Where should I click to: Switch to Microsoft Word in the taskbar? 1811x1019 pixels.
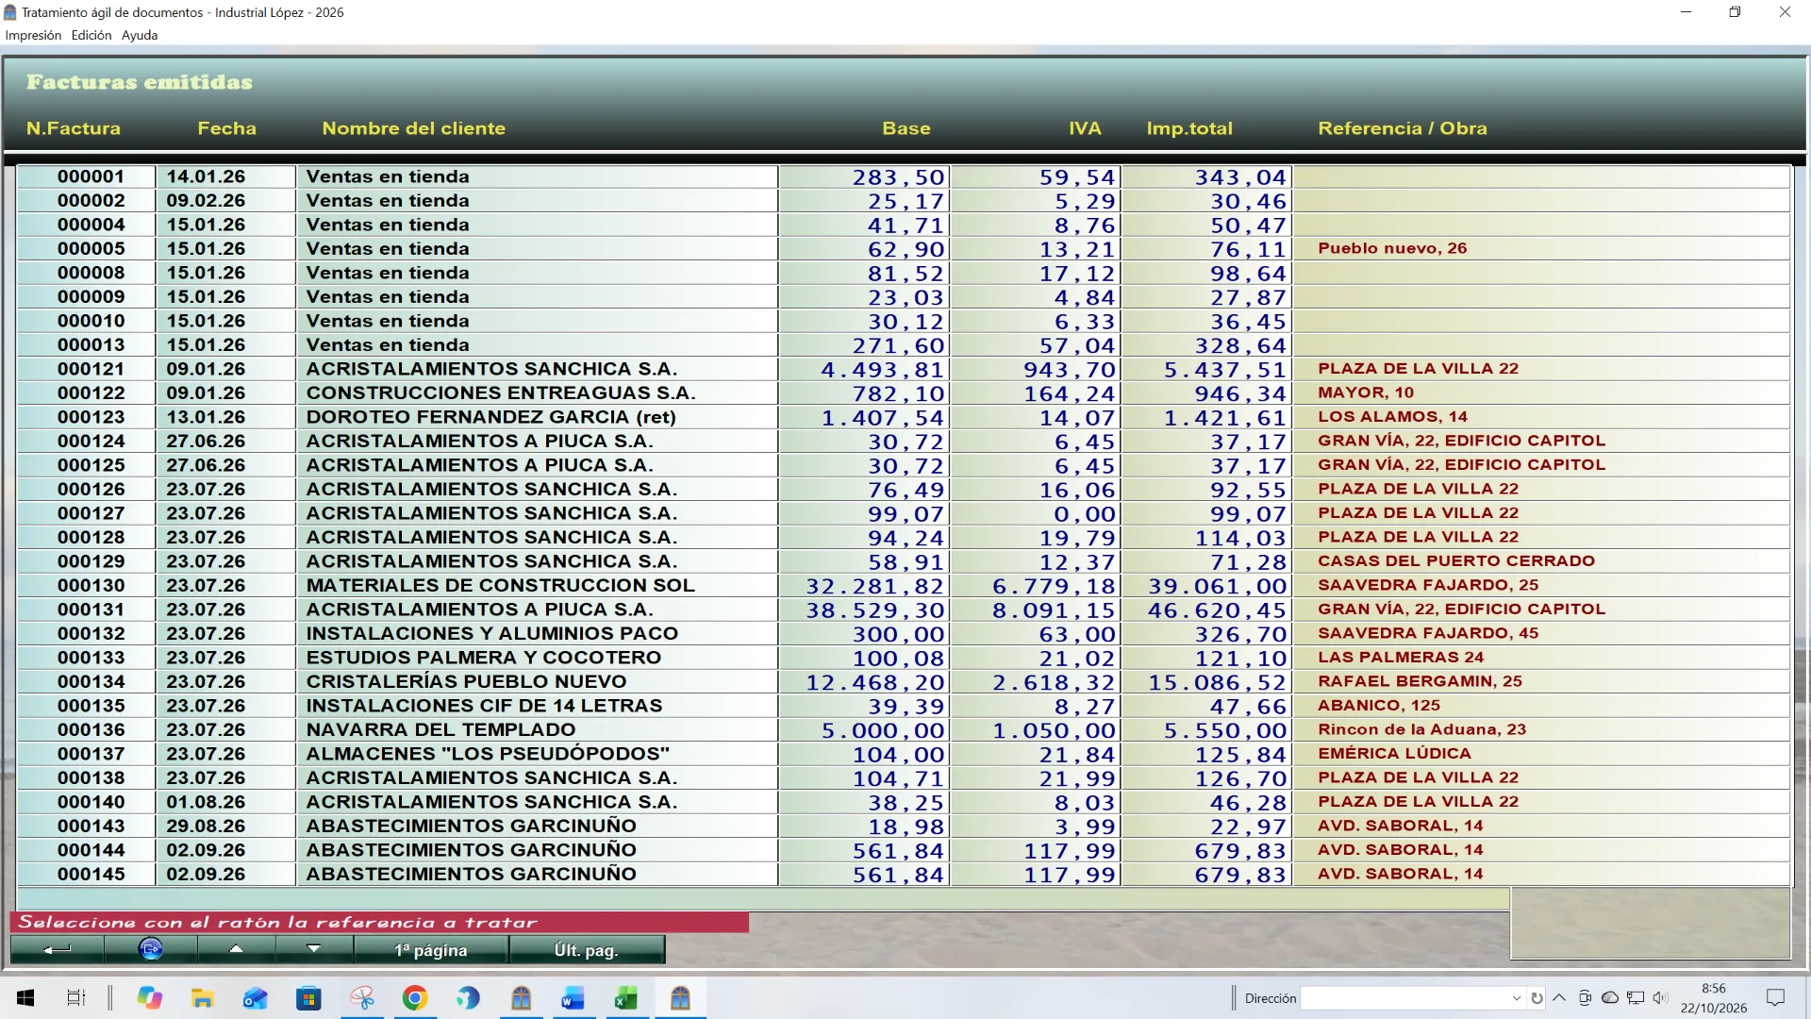click(573, 998)
